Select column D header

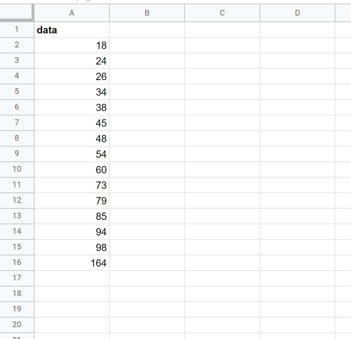tap(297, 13)
